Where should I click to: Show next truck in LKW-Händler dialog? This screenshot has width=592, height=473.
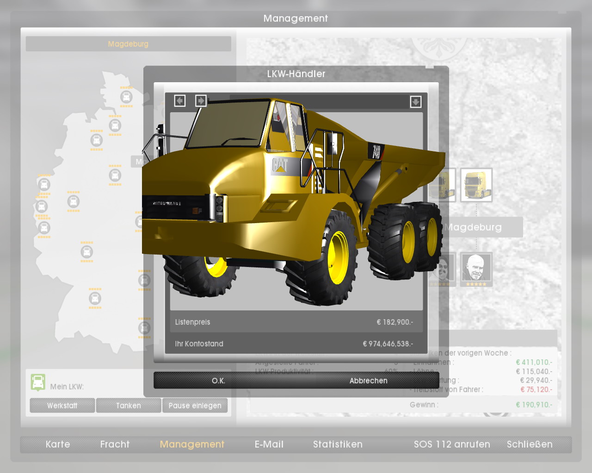[x=201, y=101]
